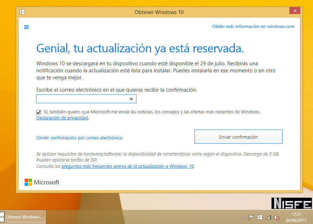Open Action Center flag icon in tray

[x=251, y=217]
